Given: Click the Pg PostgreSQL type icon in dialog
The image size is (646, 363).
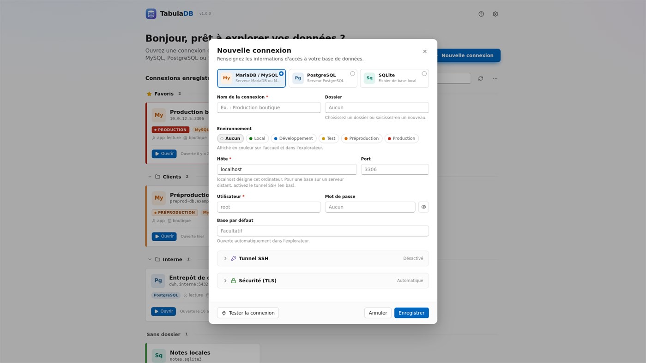Looking at the screenshot, I should (298, 78).
